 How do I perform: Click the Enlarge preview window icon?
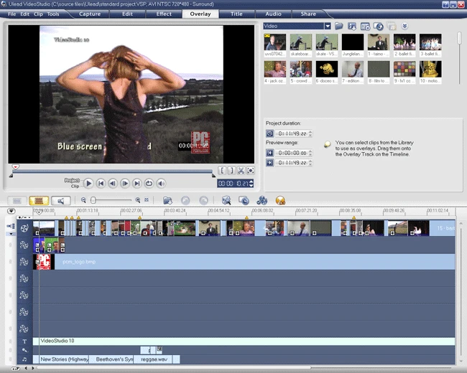[x=251, y=171]
